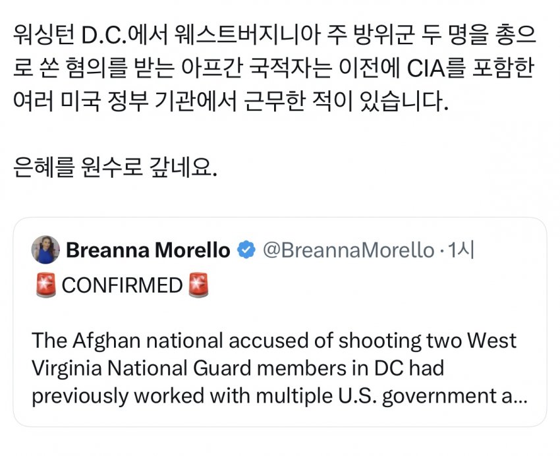Click the dot separator before the timestamp
This screenshot has width=560, height=456.
pyautogui.click(x=441, y=250)
